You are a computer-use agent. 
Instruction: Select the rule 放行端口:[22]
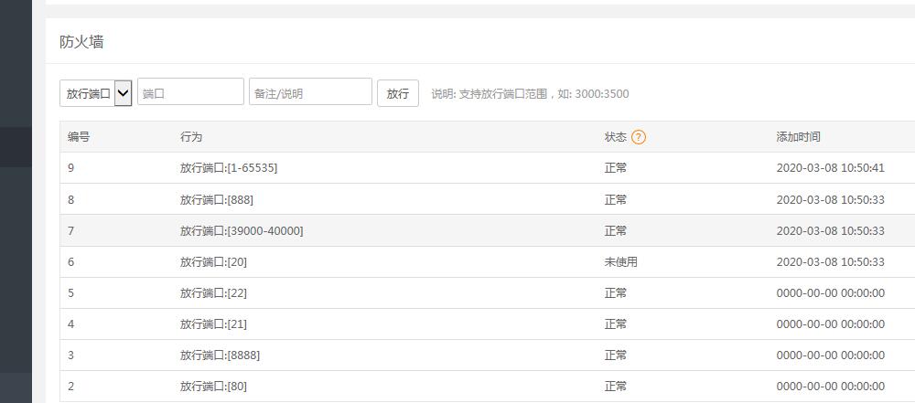coord(213,292)
